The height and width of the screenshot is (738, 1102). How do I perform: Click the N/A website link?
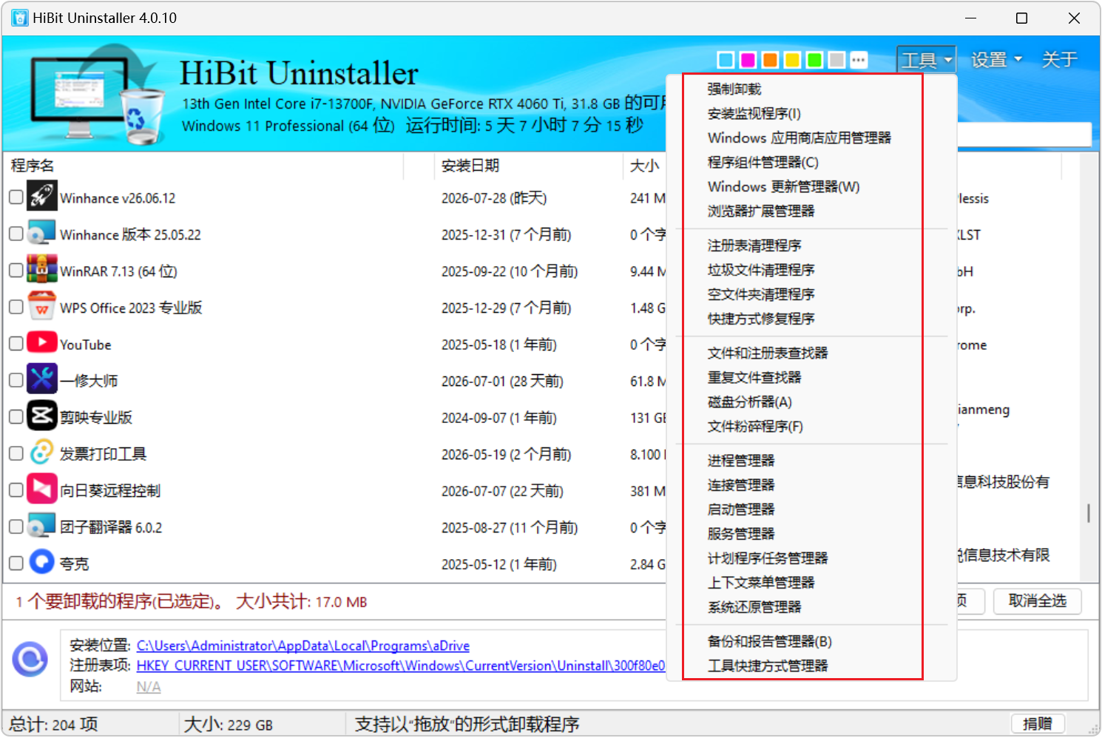[149, 687]
